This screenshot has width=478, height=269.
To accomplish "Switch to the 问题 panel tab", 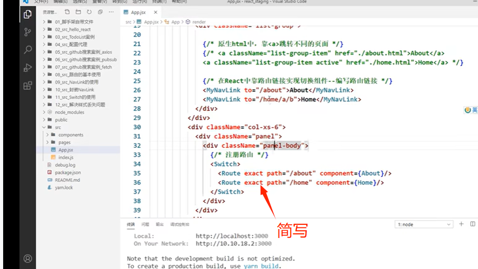I will 145,224.
